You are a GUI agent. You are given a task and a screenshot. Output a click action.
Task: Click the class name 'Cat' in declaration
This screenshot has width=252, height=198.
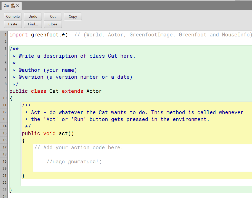tap(54, 91)
